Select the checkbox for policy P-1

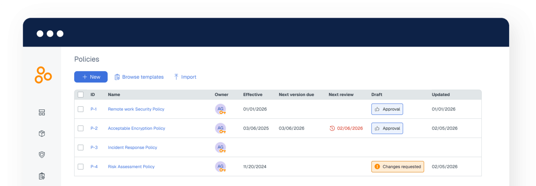click(81, 109)
